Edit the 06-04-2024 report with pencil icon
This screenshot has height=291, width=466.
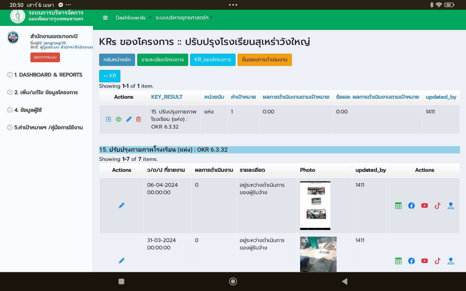(122, 206)
